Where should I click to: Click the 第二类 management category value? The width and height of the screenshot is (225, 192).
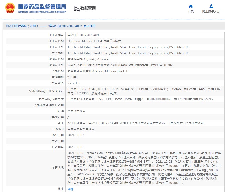click(x=72, y=77)
